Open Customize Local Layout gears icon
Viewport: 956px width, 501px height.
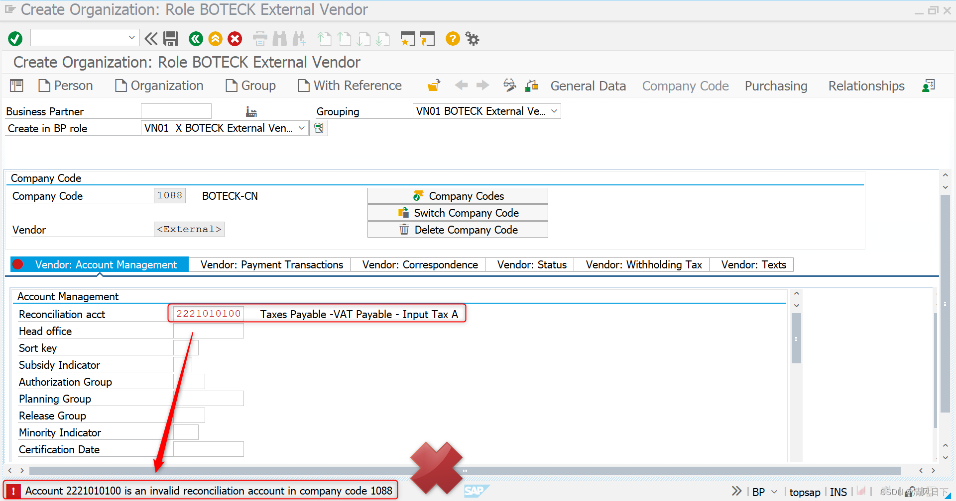(472, 38)
